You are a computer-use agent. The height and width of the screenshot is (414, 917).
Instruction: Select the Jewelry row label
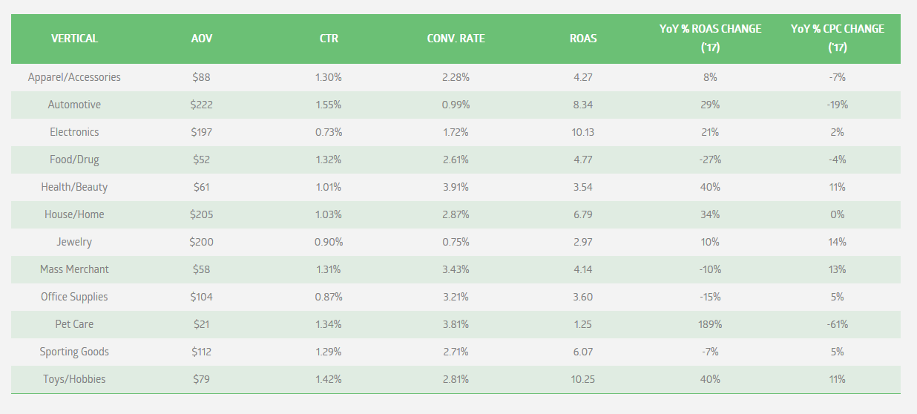(x=74, y=242)
